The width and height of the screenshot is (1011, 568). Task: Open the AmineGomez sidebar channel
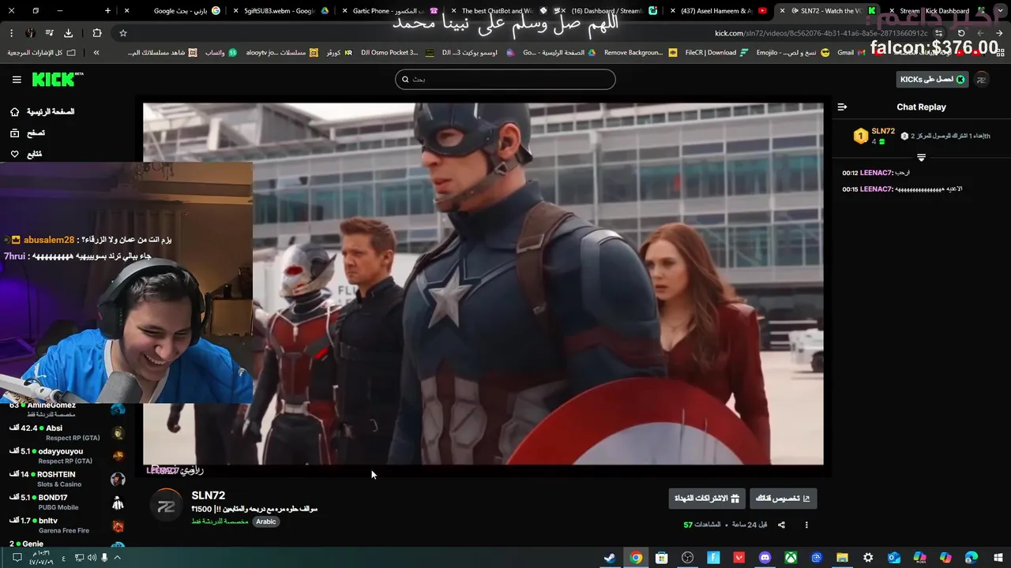[67, 409]
